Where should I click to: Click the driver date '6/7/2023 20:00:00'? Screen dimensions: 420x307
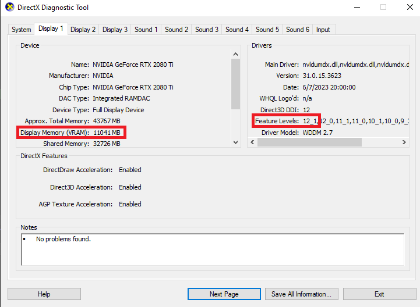[x=329, y=87]
